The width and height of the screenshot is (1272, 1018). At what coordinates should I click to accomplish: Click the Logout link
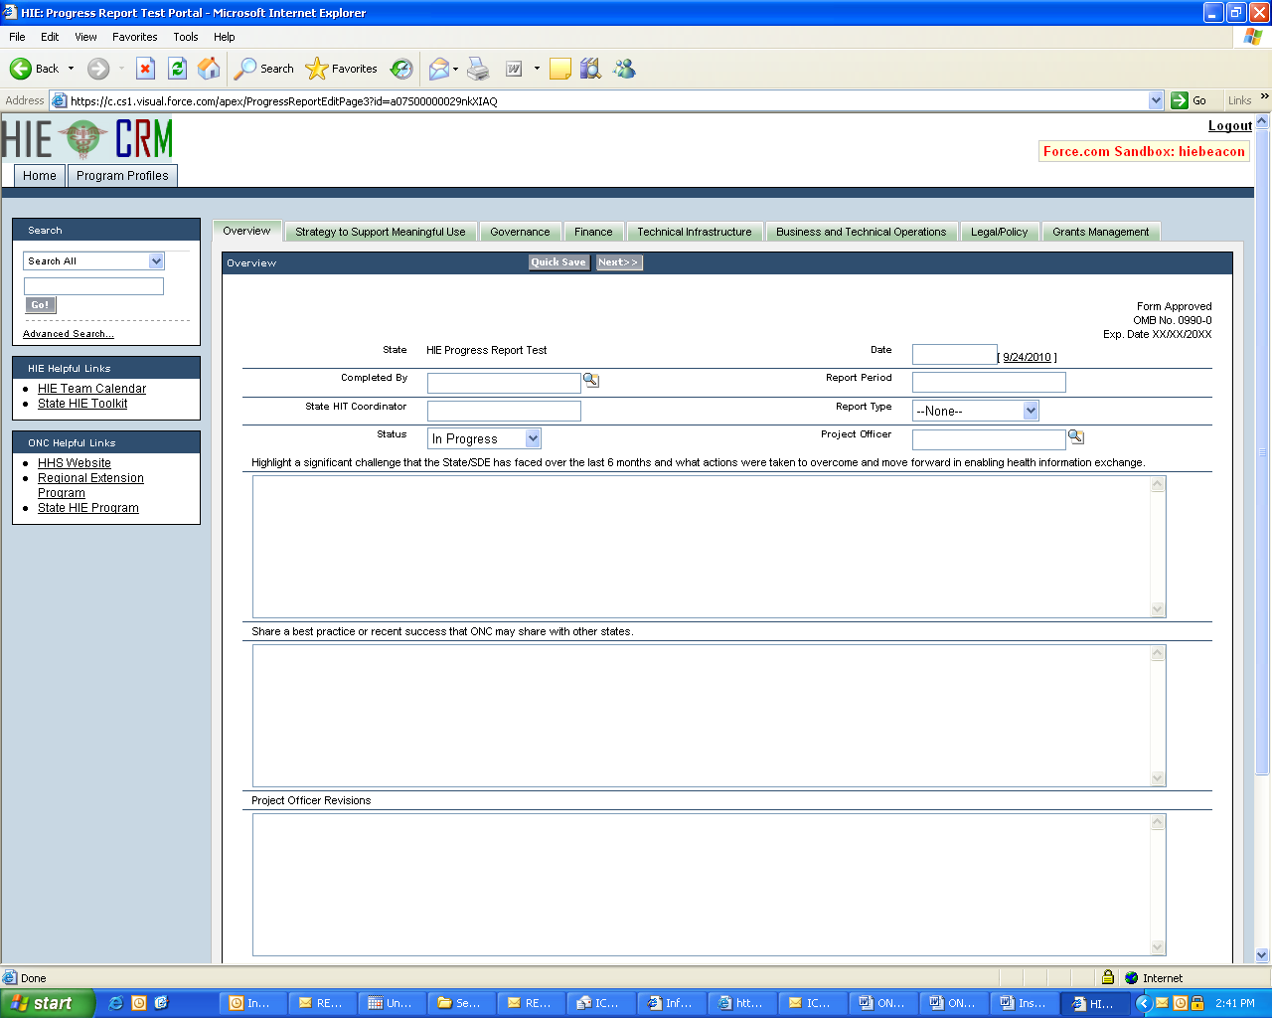[x=1230, y=126]
